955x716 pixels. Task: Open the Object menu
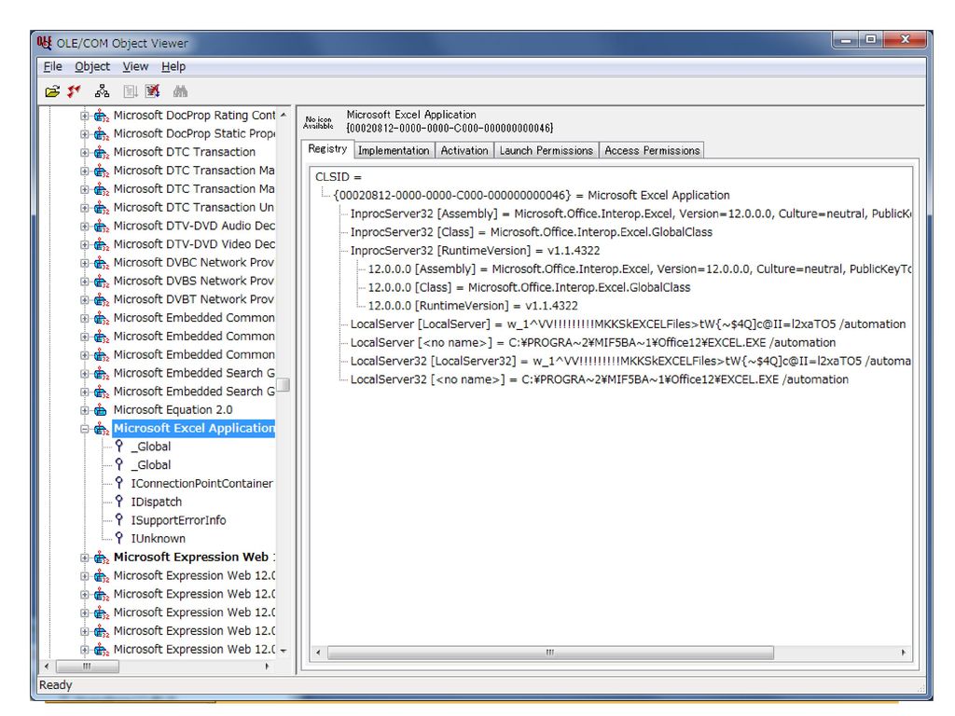tap(92, 66)
